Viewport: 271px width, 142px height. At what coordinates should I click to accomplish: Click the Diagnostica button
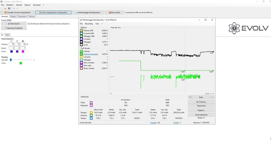coord(201,106)
